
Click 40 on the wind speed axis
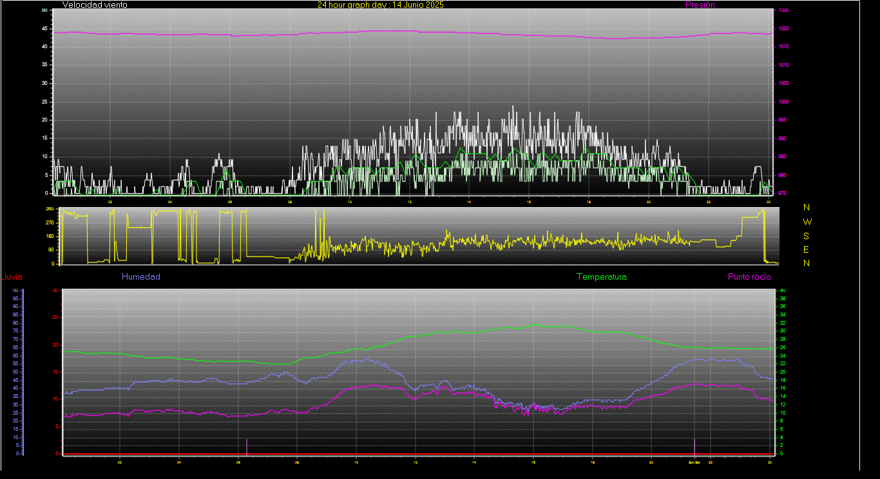coord(44,47)
